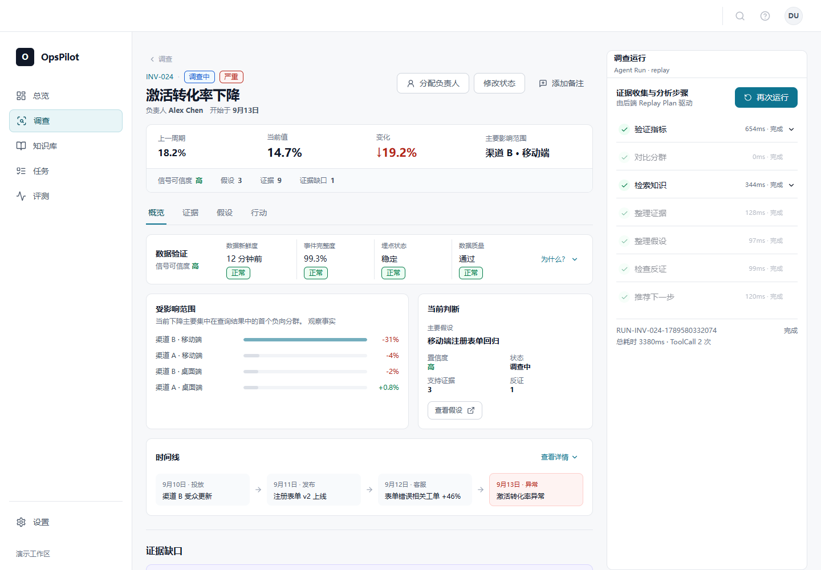Screen dimensions: 821x570
Task: Click the 移动端注册表单回归 hypothesis text
Action: [464, 341]
